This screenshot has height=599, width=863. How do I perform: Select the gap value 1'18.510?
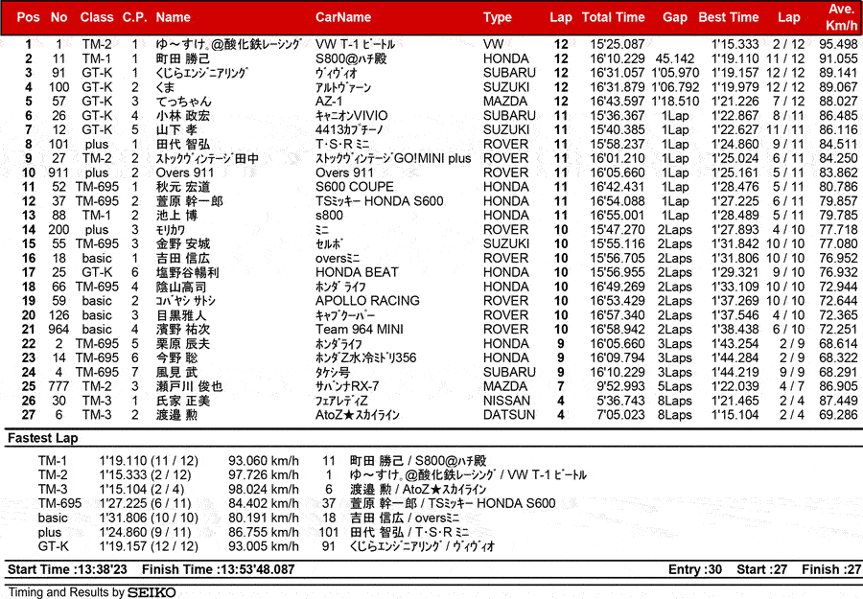(x=675, y=102)
